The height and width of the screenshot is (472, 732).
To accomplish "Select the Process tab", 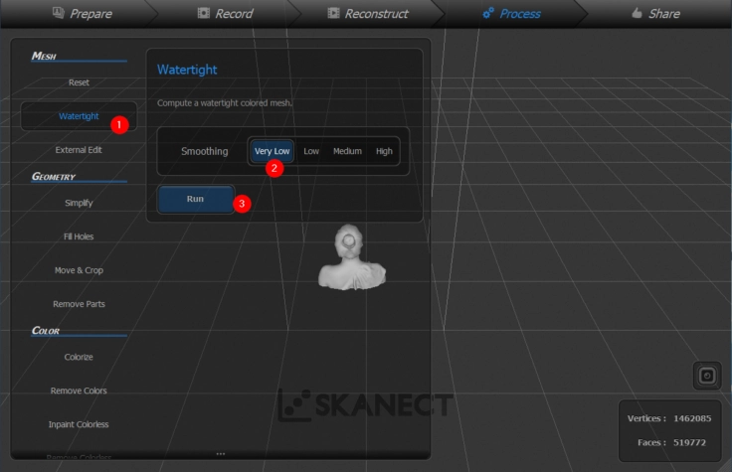I will pyautogui.click(x=511, y=14).
